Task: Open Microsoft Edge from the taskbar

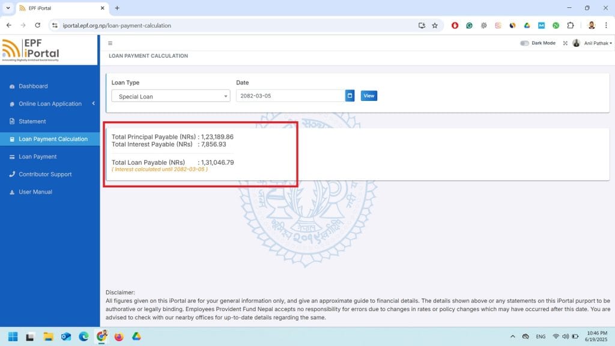Action: [83, 336]
